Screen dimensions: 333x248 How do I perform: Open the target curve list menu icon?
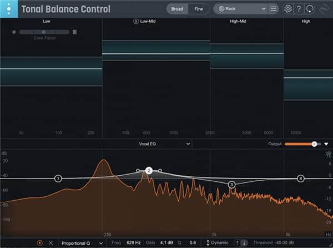coord(273,9)
